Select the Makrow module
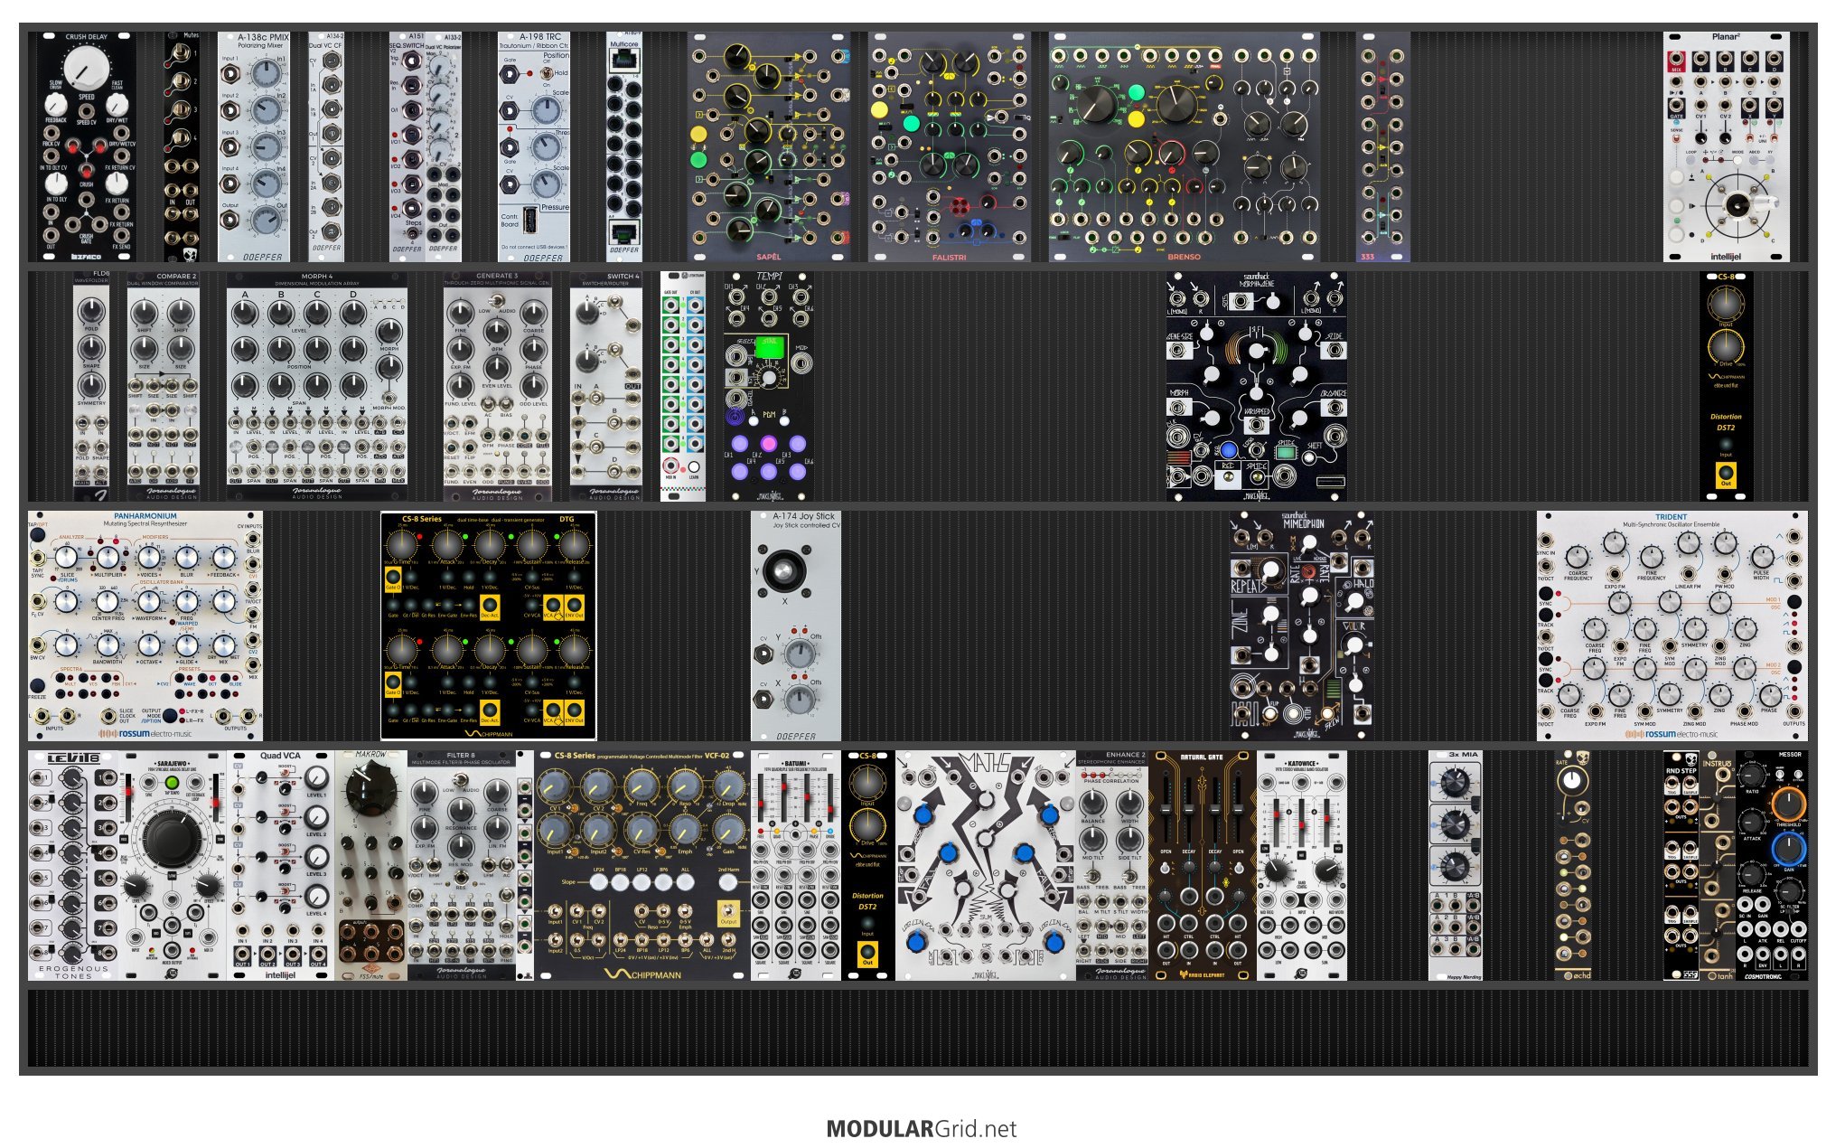1845x1148 pixels. (371, 865)
